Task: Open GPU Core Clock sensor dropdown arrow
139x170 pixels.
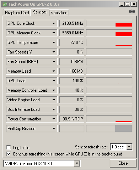Action: (x=54, y=23)
